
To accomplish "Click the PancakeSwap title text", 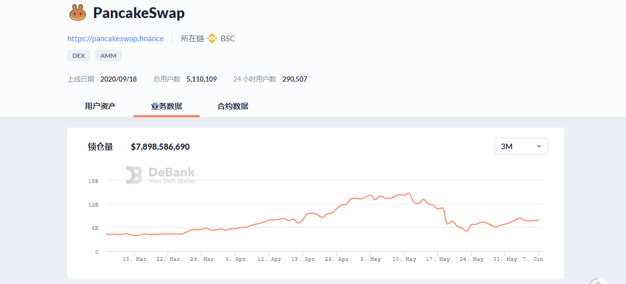I will pos(139,13).
